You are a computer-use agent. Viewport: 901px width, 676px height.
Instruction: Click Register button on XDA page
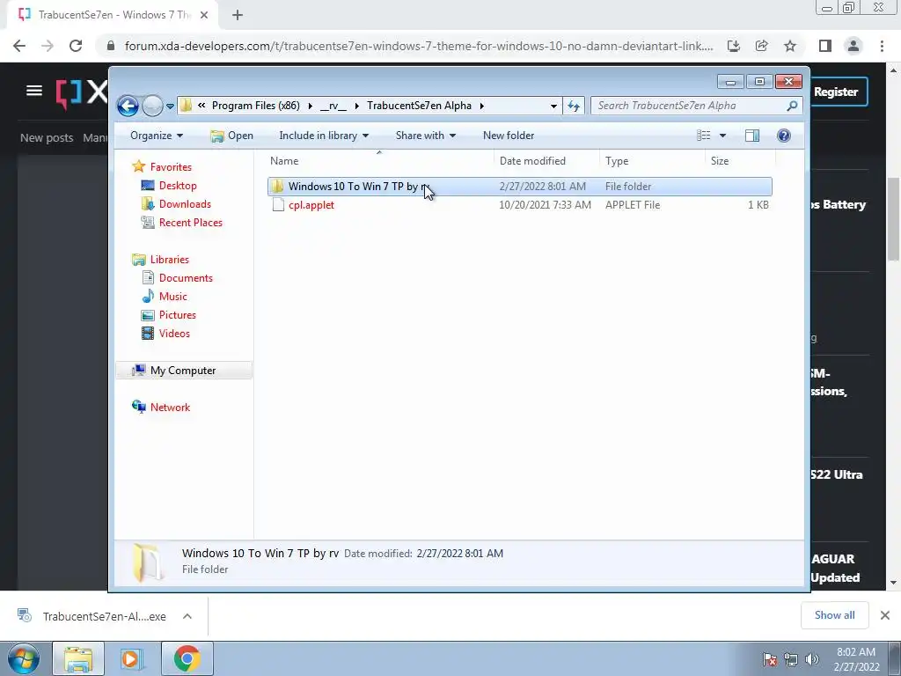[836, 92]
